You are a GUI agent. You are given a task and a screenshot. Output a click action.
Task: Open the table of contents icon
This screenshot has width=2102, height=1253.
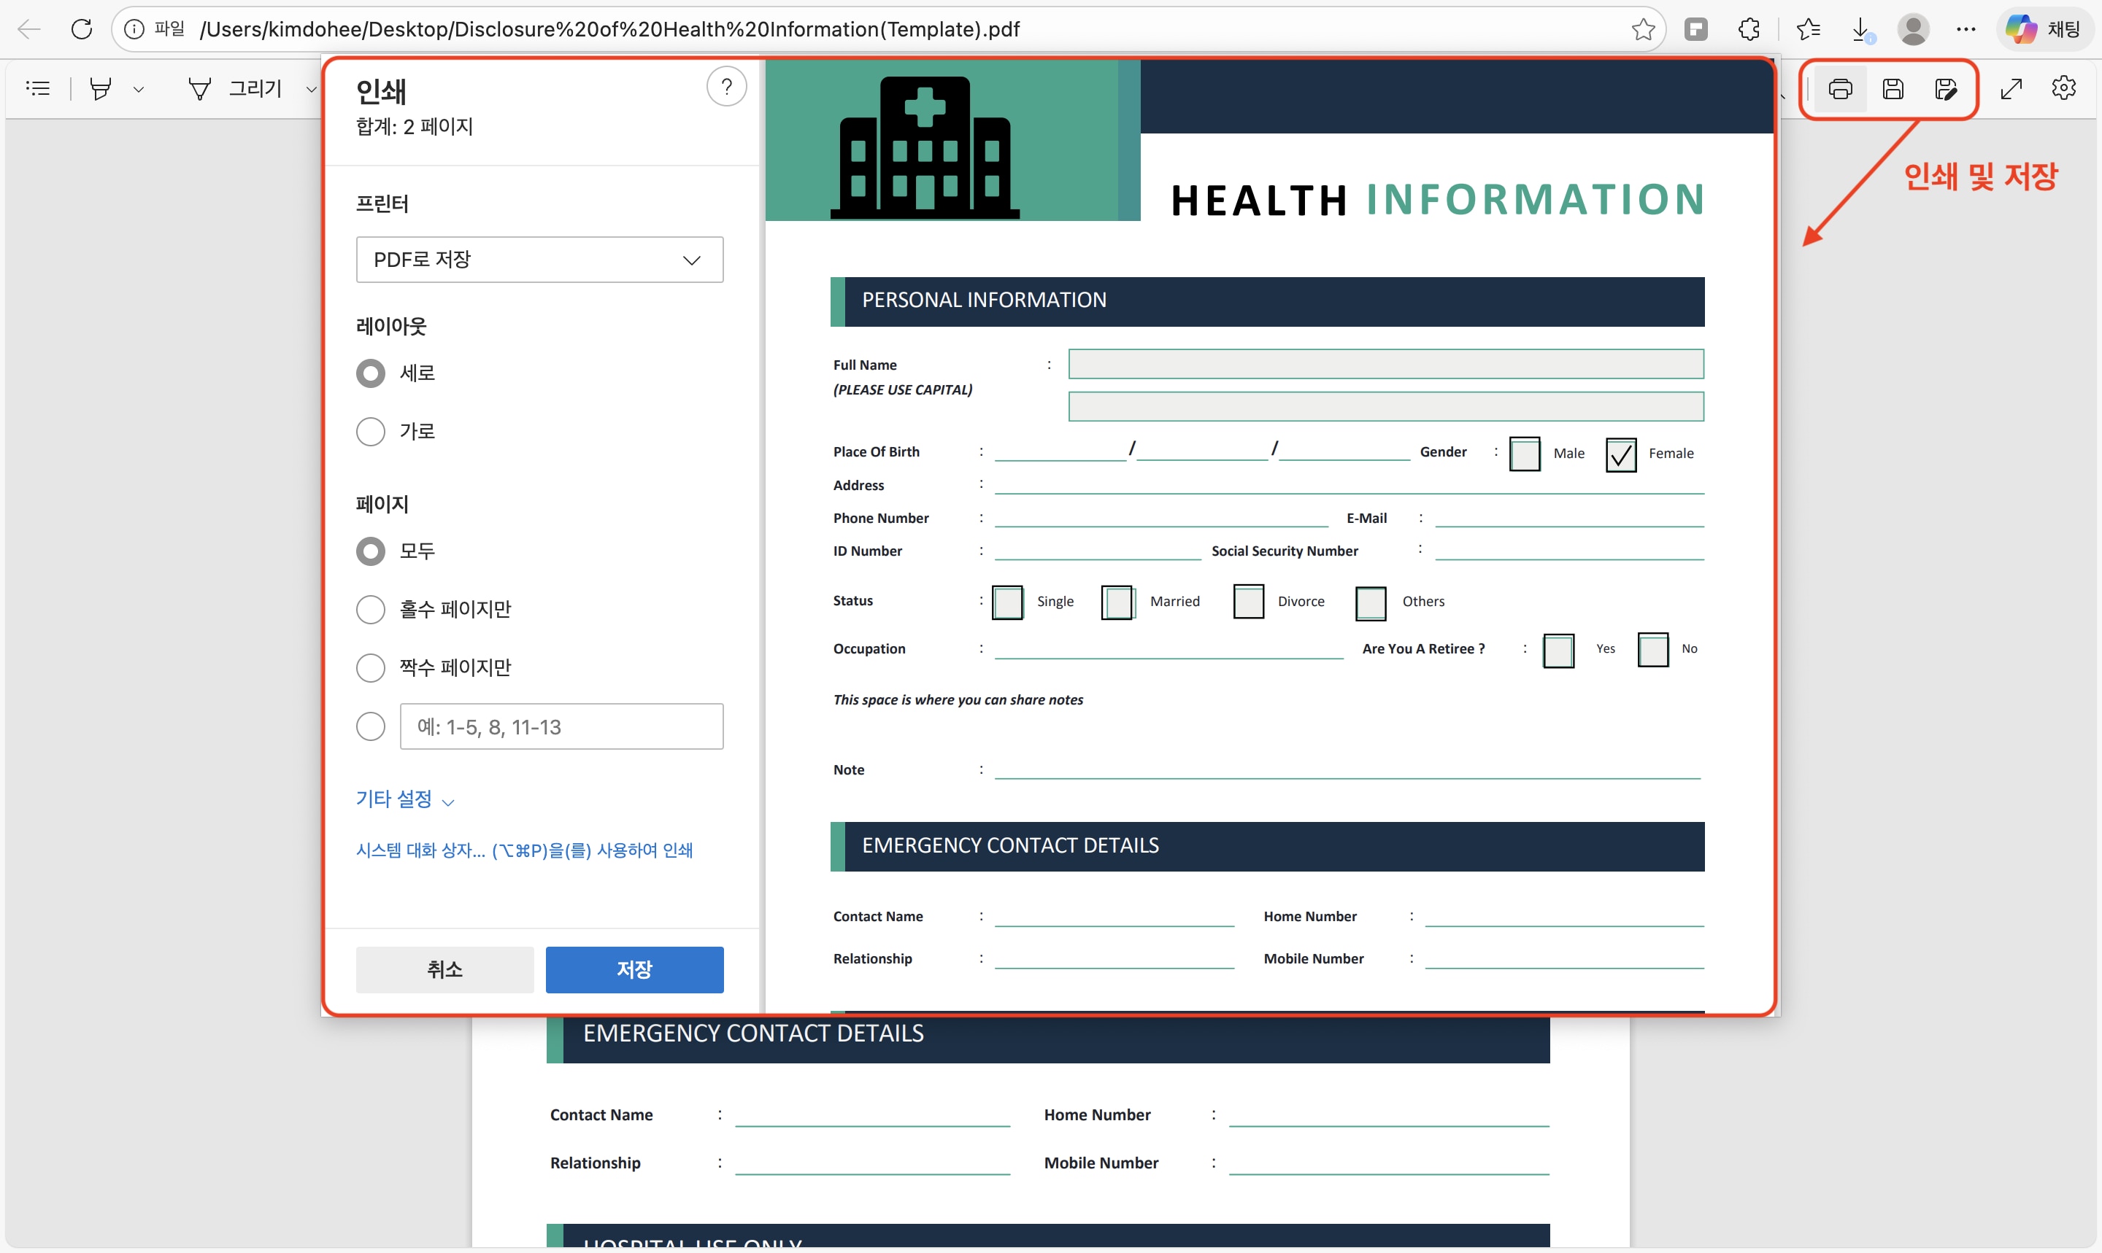point(38,88)
